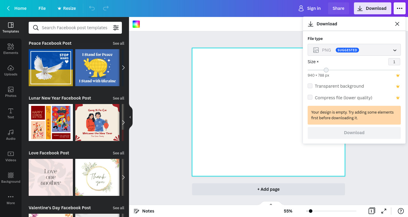Click the undo arrow icon
The image size is (408, 217).
tap(92, 8)
